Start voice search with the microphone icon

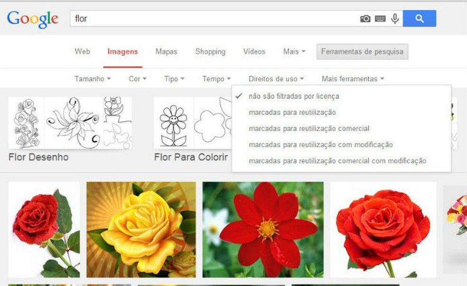(x=395, y=18)
